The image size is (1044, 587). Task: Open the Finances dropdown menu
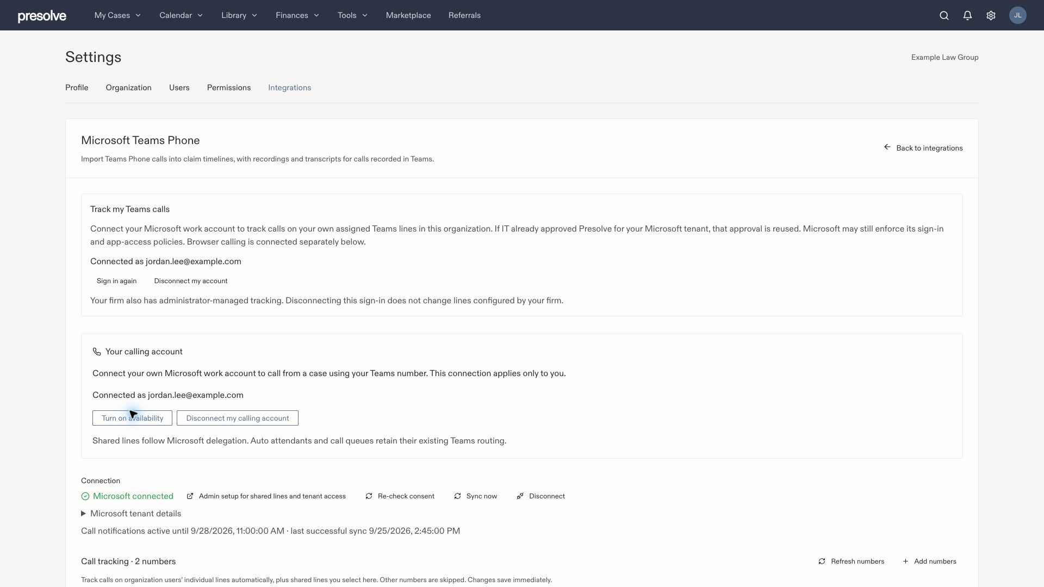coord(297,15)
